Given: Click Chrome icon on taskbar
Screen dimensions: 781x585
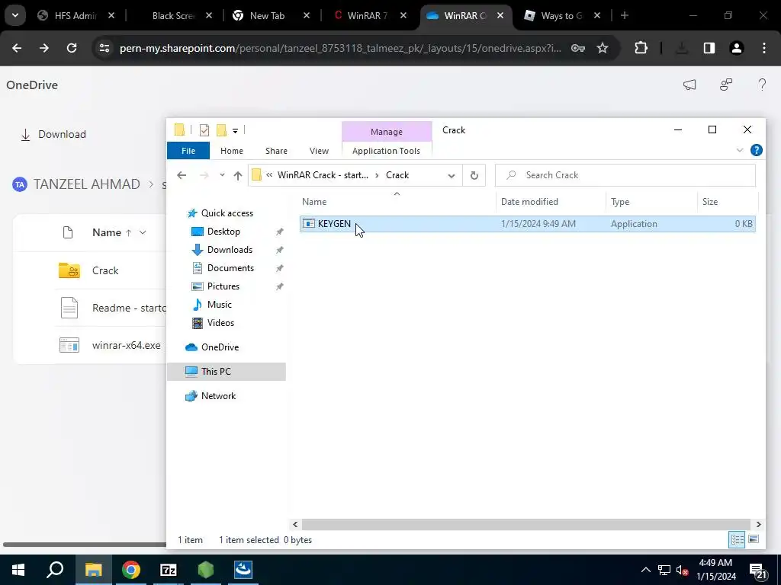Looking at the screenshot, I should [131, 570].
